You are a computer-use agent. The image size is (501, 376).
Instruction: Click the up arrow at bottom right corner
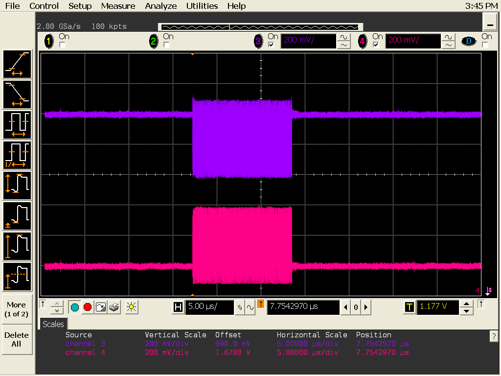click(x=481, y=304)
